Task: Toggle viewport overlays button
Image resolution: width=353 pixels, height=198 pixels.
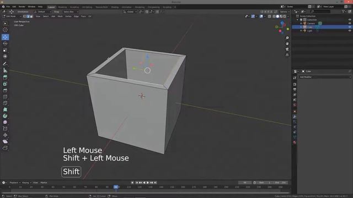Action: (261, 16)
